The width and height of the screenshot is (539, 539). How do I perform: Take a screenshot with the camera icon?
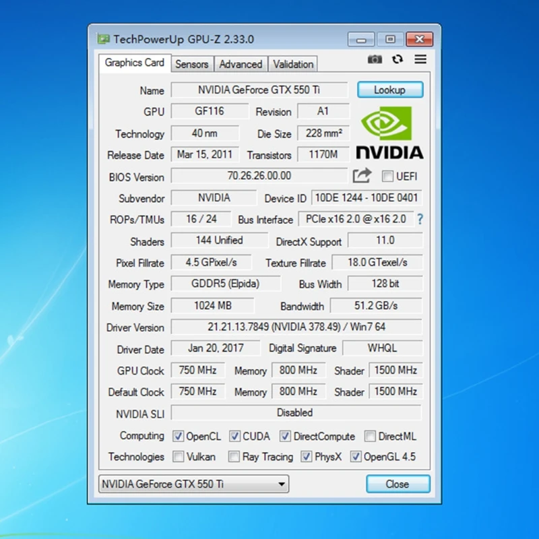[x=375, y=59]
